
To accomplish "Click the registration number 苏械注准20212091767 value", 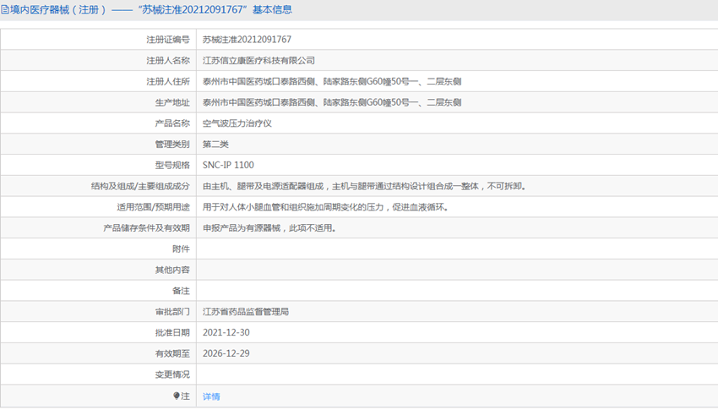I will click(x=247, y=40).
